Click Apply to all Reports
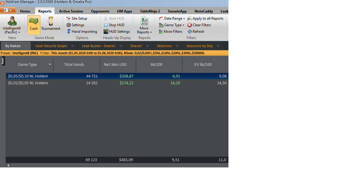The height and width of the screenshot is (193, 344). click(205, 18)
